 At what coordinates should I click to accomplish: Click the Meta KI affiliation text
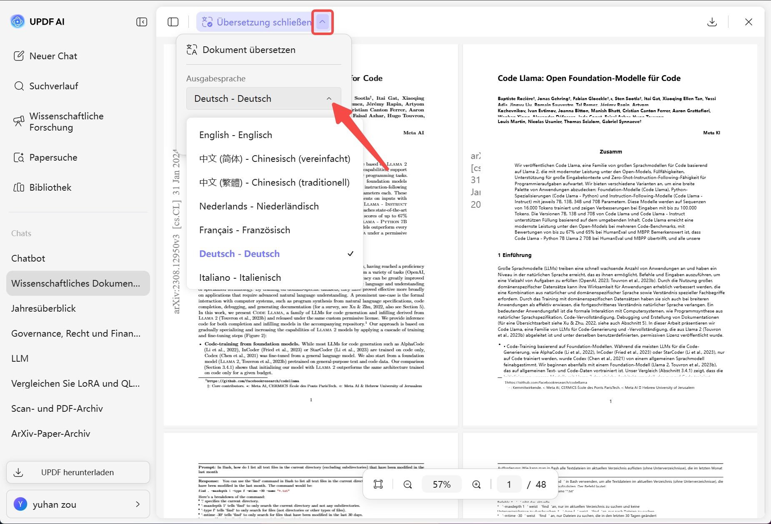[x=711, y=133]
